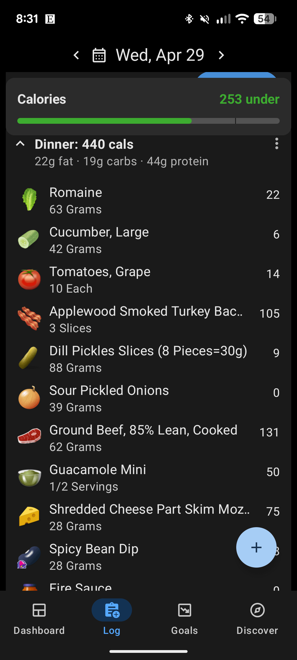297x660 pixels.
Task: Go to previous day arrow
Action: pos(76,55)
